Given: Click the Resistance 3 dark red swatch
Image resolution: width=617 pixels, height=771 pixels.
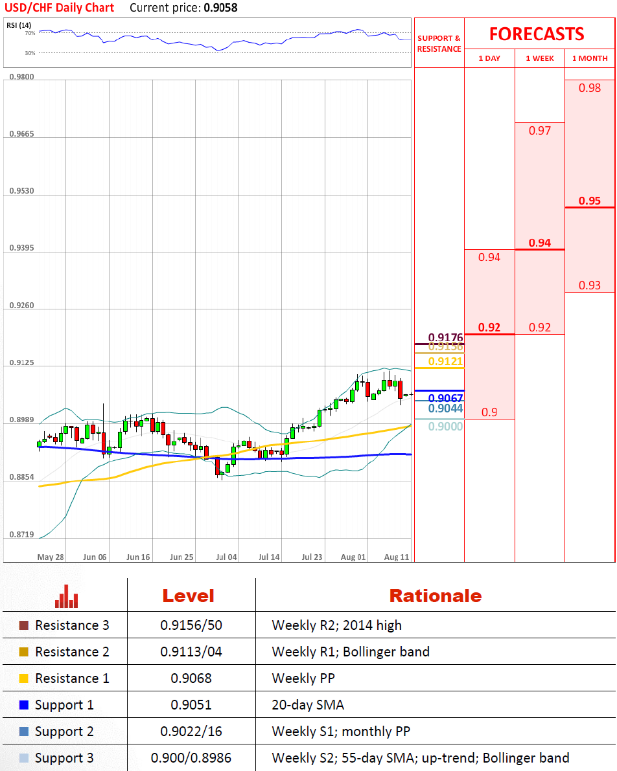Looking at the screenshot, I should 23,625.
